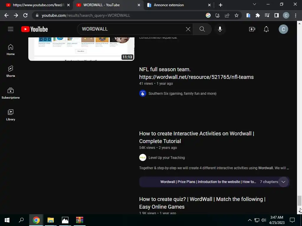Go forward with the browser forward arrow
302x226 pixels.
[16, 15]
